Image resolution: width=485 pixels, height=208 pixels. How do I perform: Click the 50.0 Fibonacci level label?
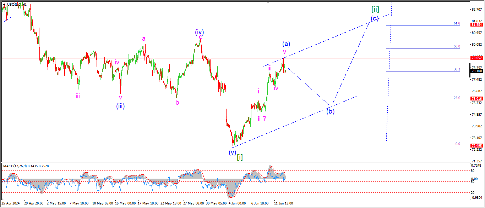[x=457, y=46]
